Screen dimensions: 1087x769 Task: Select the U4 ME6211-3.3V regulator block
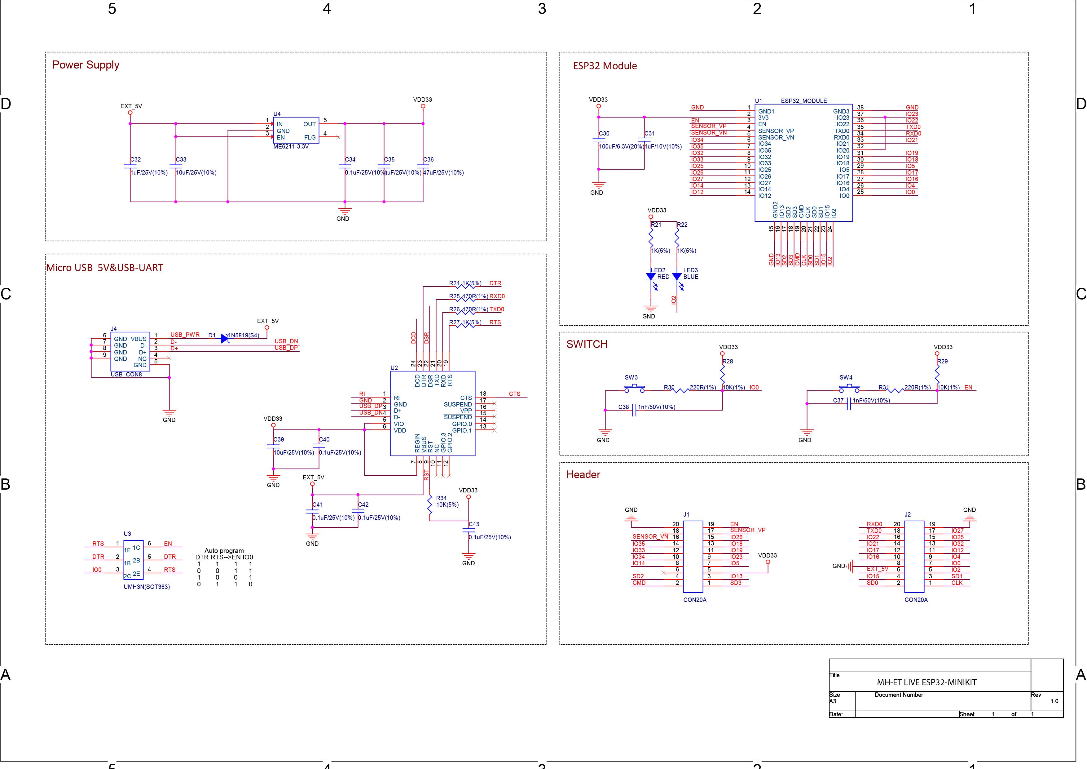coord(296,130)
